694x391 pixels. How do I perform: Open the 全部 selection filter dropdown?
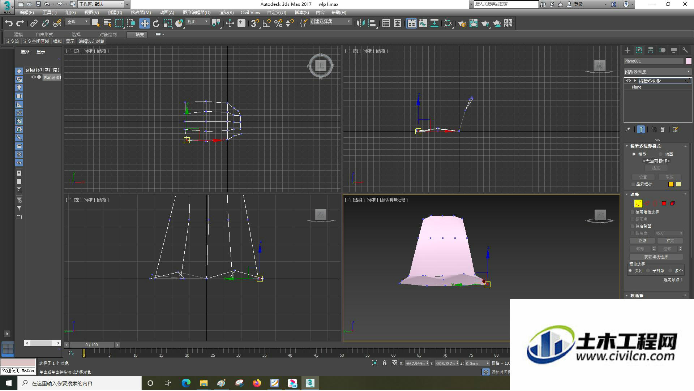(77, 22)
